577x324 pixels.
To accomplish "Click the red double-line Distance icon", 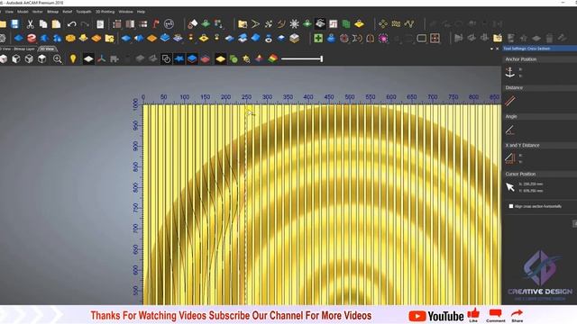I will [x=510, y=101].
